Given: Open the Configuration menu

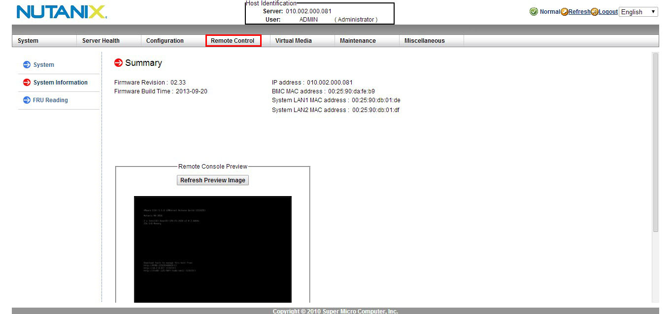Looking at the screenshot, I should pyautogui.click(x=165, y=41).
